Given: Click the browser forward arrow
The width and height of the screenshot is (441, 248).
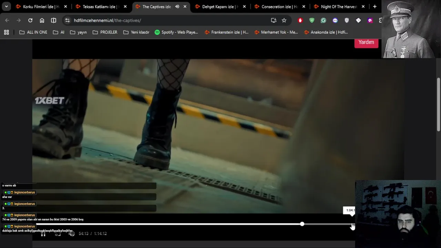Looking at the screenshot, I should (19, 20).
